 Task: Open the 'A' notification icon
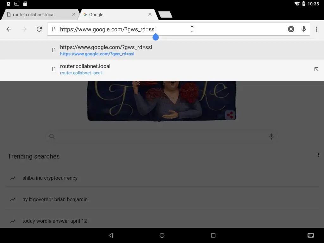9,4
